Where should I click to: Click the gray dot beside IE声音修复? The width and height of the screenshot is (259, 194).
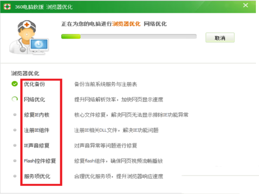point(15,145)
